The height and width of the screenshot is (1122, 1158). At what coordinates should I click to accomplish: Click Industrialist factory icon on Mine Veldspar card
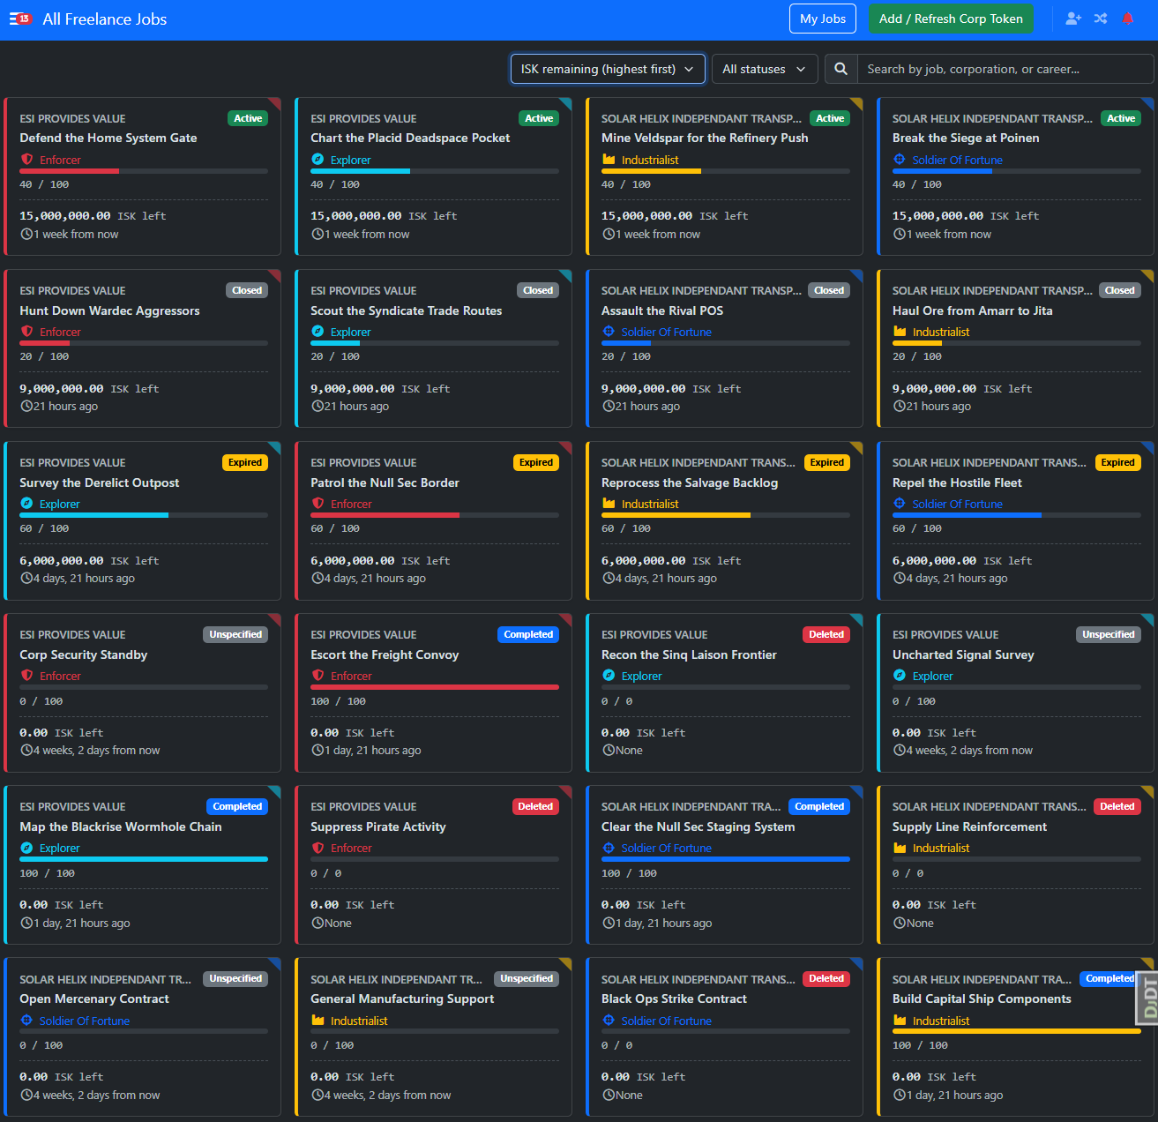[609, 160]
